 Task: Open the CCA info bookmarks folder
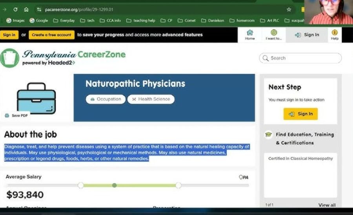(x=110, y=20)
